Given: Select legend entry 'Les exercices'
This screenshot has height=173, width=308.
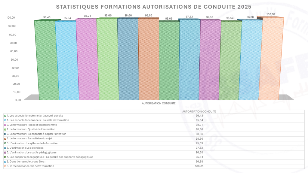Looking at the screenshot, I should tap(24, 148).
